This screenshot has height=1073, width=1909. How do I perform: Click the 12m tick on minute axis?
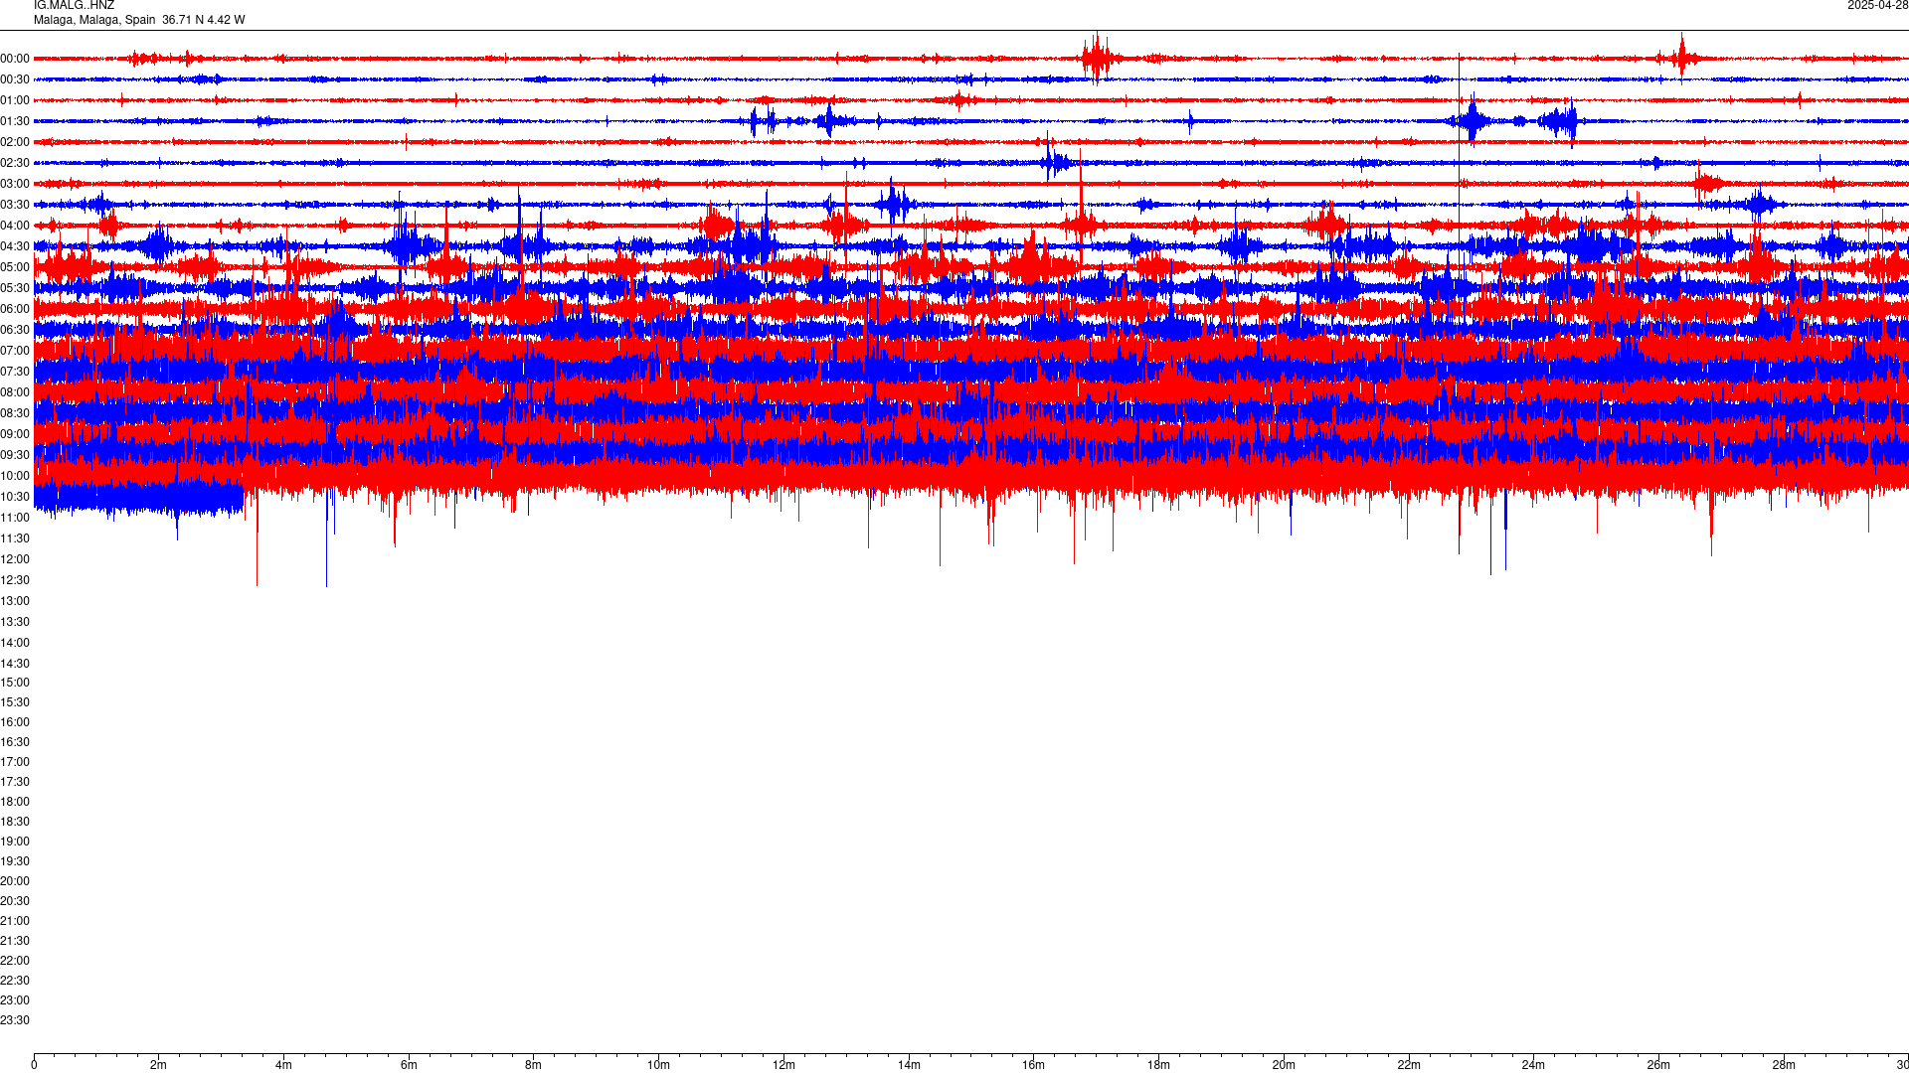tap(783, 1065)
